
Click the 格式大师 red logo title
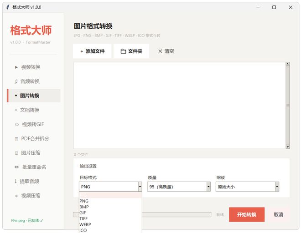click(31, 30)
